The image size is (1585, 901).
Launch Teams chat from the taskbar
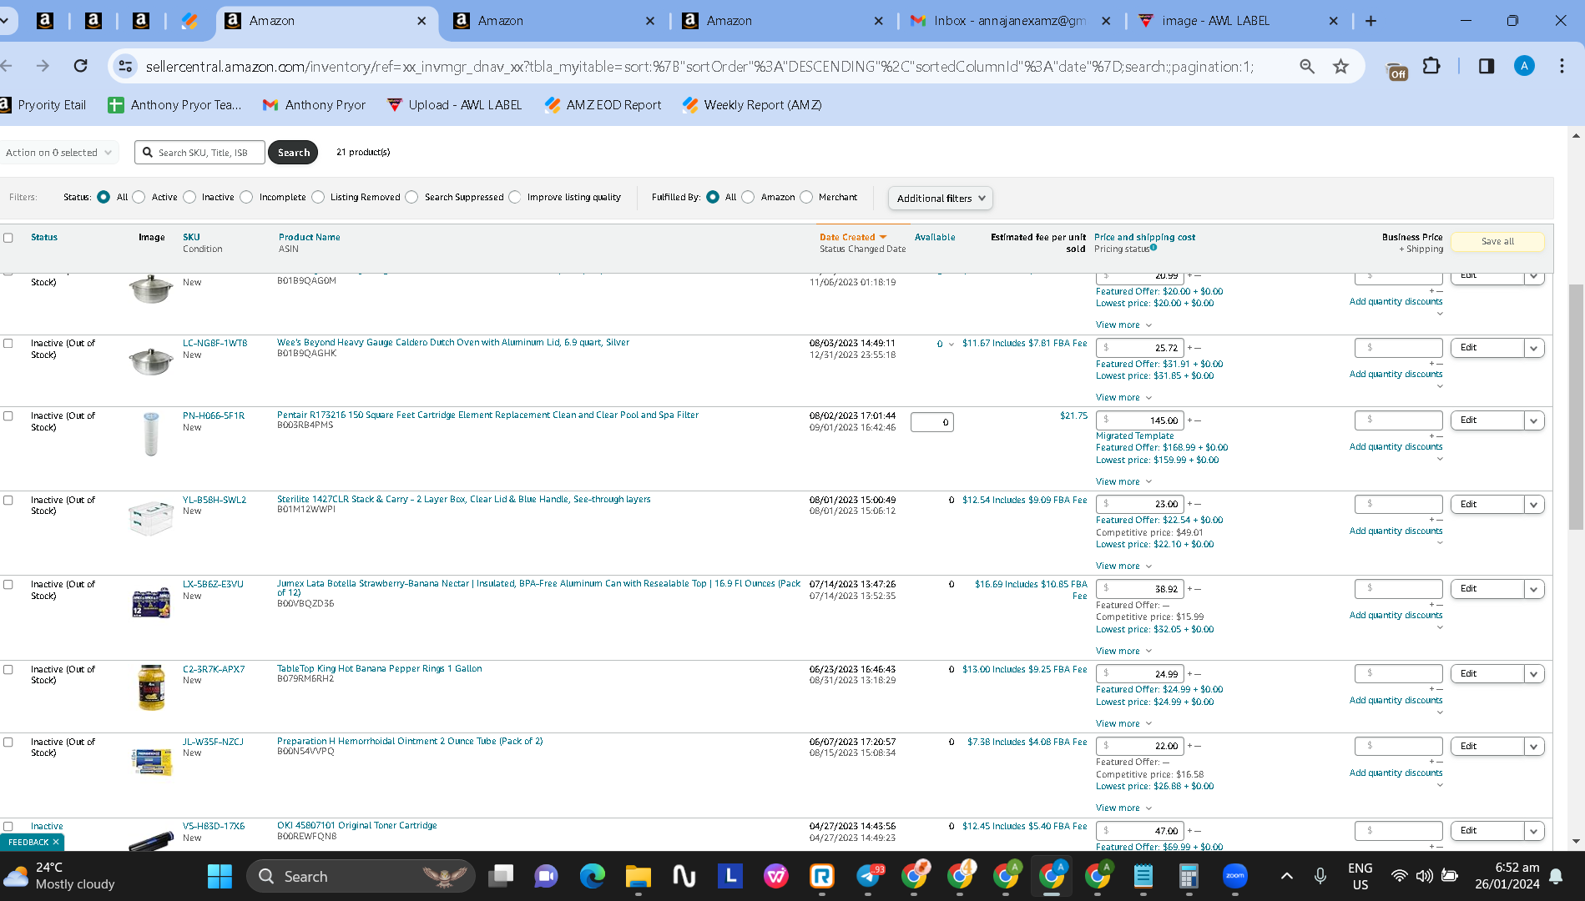point(547,876)
